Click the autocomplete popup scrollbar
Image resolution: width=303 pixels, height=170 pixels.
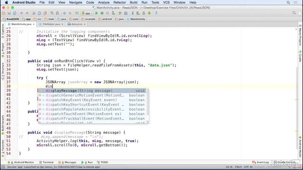(x=148, y=102)
